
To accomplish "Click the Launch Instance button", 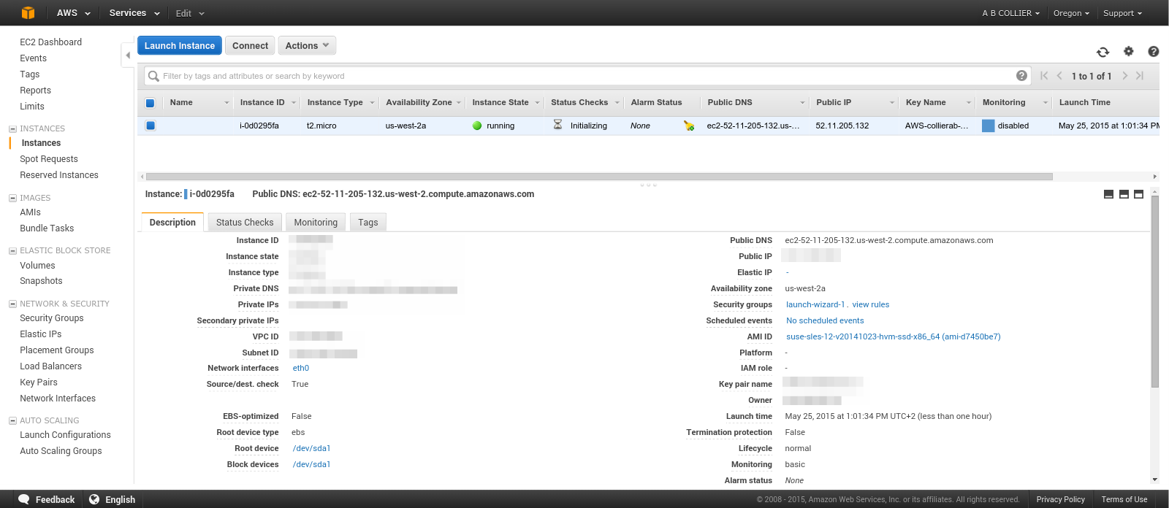I will [180, 45].
